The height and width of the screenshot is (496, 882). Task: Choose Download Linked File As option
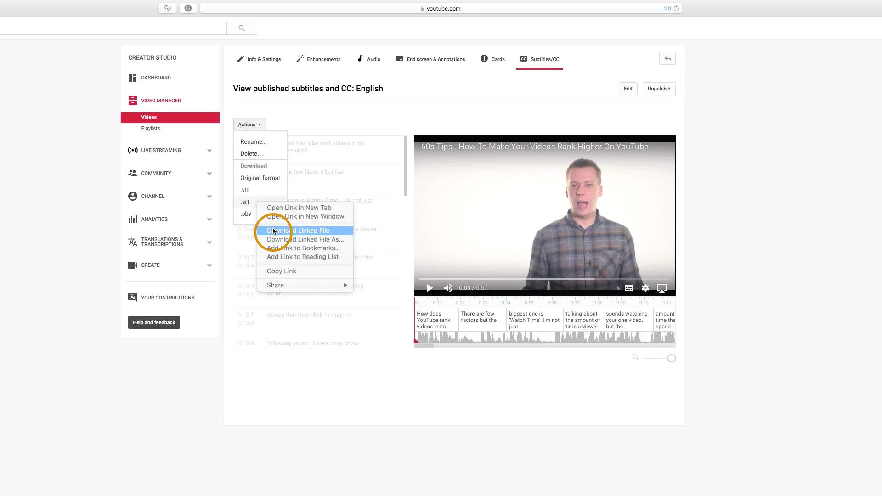point(305,239)
